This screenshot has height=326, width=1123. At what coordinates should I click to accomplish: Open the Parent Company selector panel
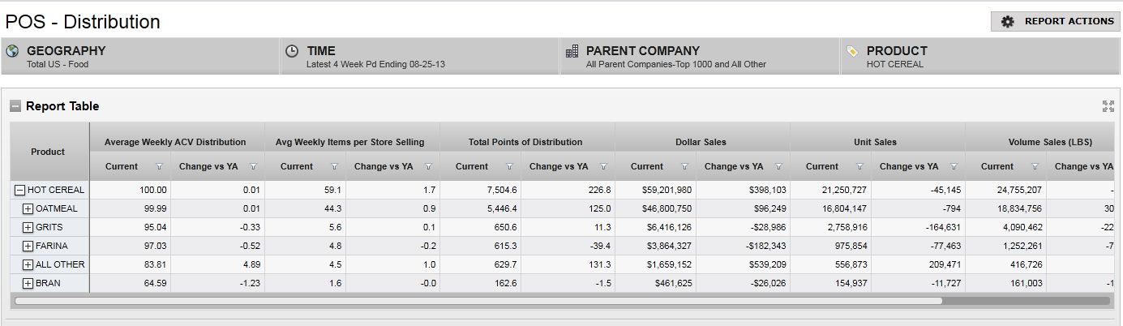(700, 56)
